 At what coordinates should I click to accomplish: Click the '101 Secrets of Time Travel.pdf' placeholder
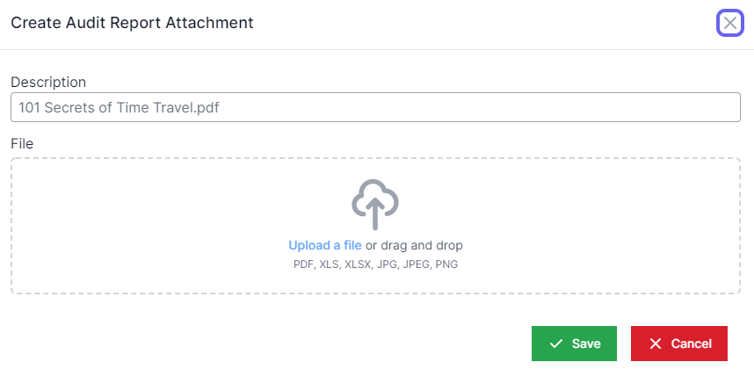point(118,108)
